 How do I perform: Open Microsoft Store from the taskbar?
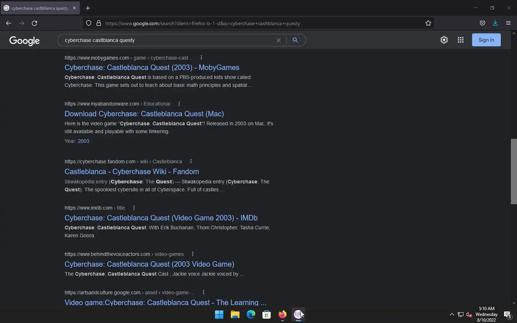(267, 315)
